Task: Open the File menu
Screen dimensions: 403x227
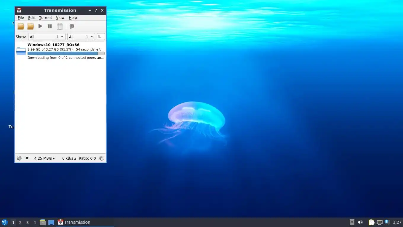Action: coord(21,18)
